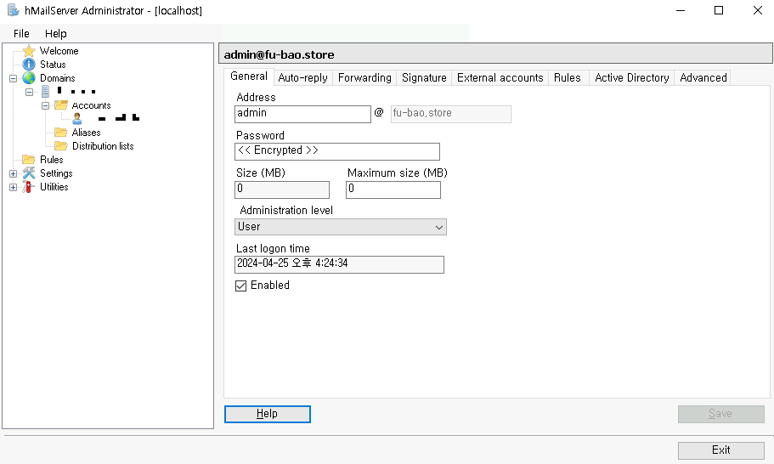Switch to the General tab
This screenshot has height=464, width=774.
pos(249,76)
